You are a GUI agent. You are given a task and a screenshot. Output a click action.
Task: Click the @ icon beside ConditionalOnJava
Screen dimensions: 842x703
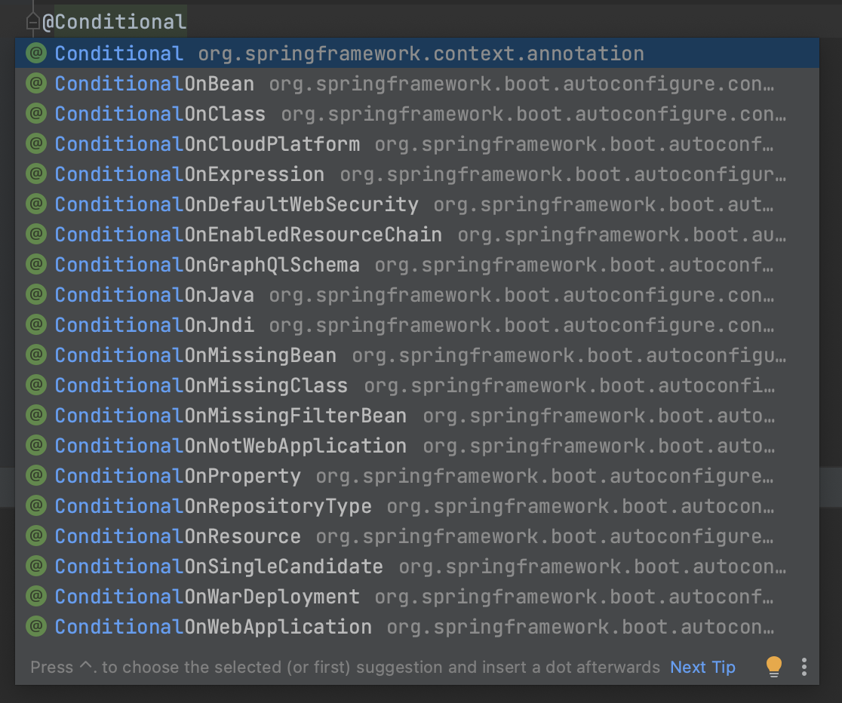pos(35,294)
